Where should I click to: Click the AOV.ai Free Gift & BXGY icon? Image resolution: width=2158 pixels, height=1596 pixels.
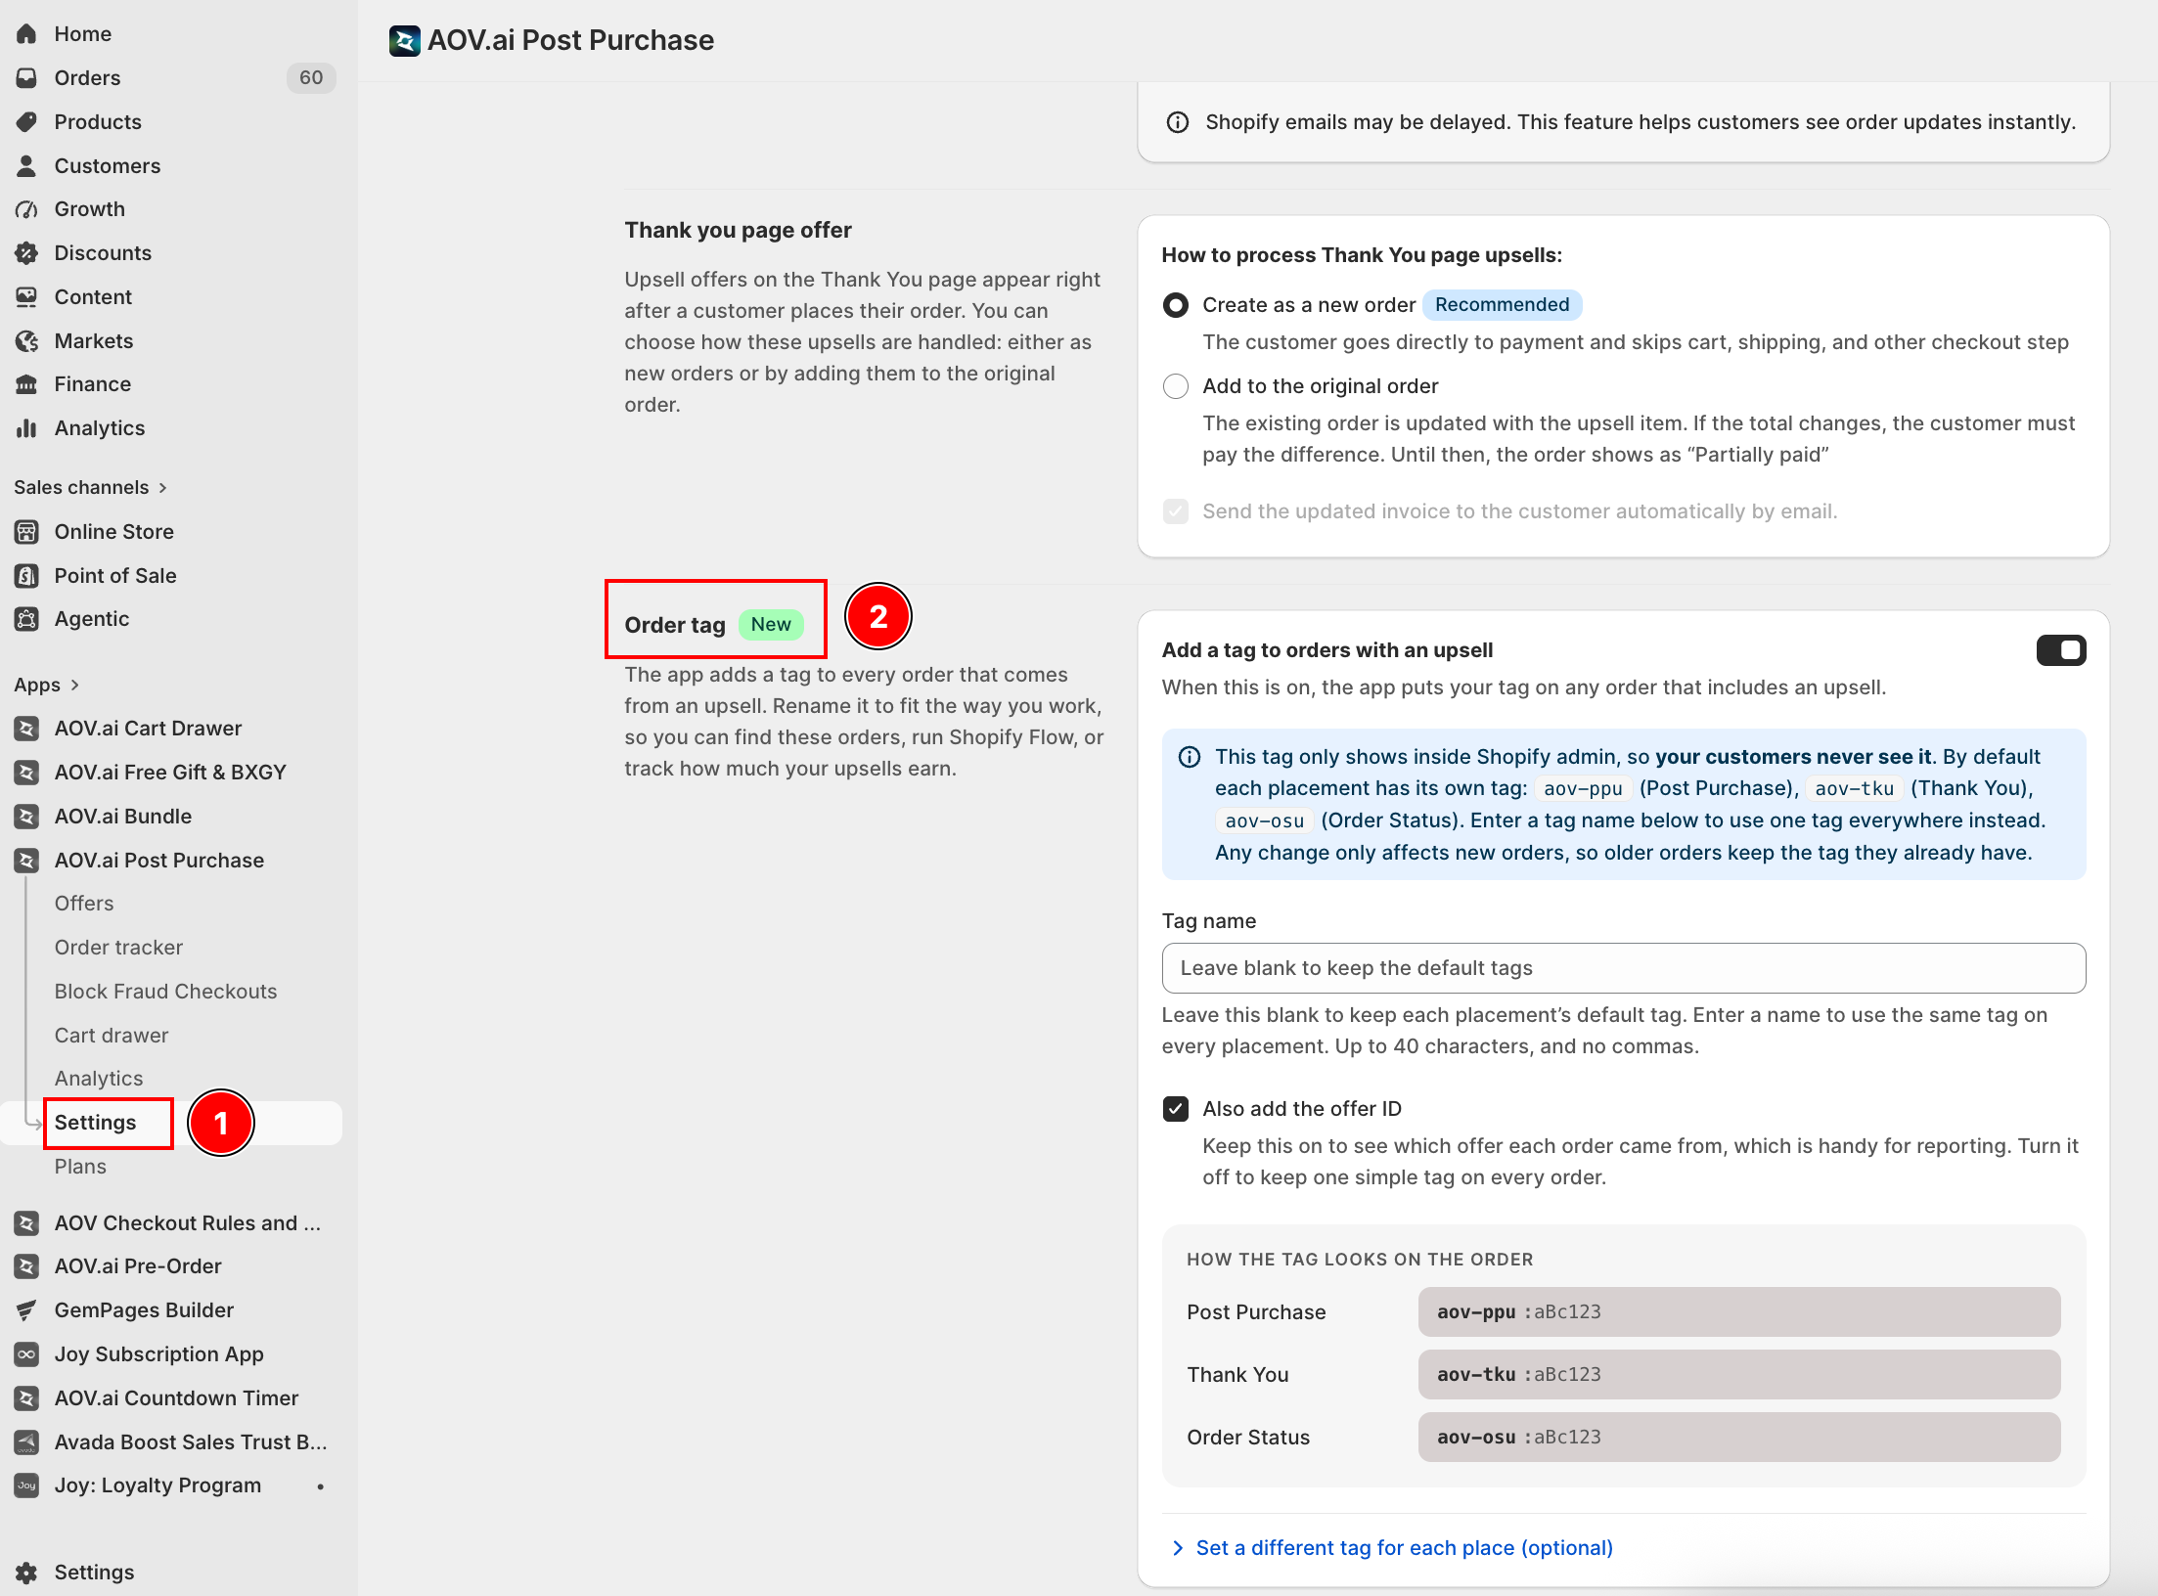26,773
